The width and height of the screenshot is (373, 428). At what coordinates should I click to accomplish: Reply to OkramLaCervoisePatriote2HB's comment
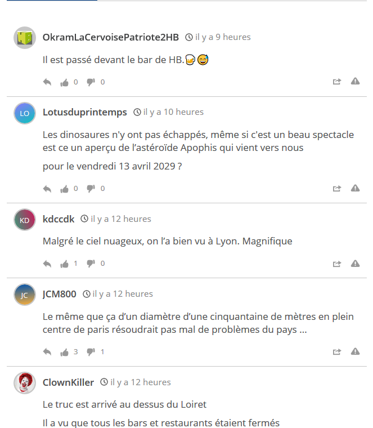47,82
